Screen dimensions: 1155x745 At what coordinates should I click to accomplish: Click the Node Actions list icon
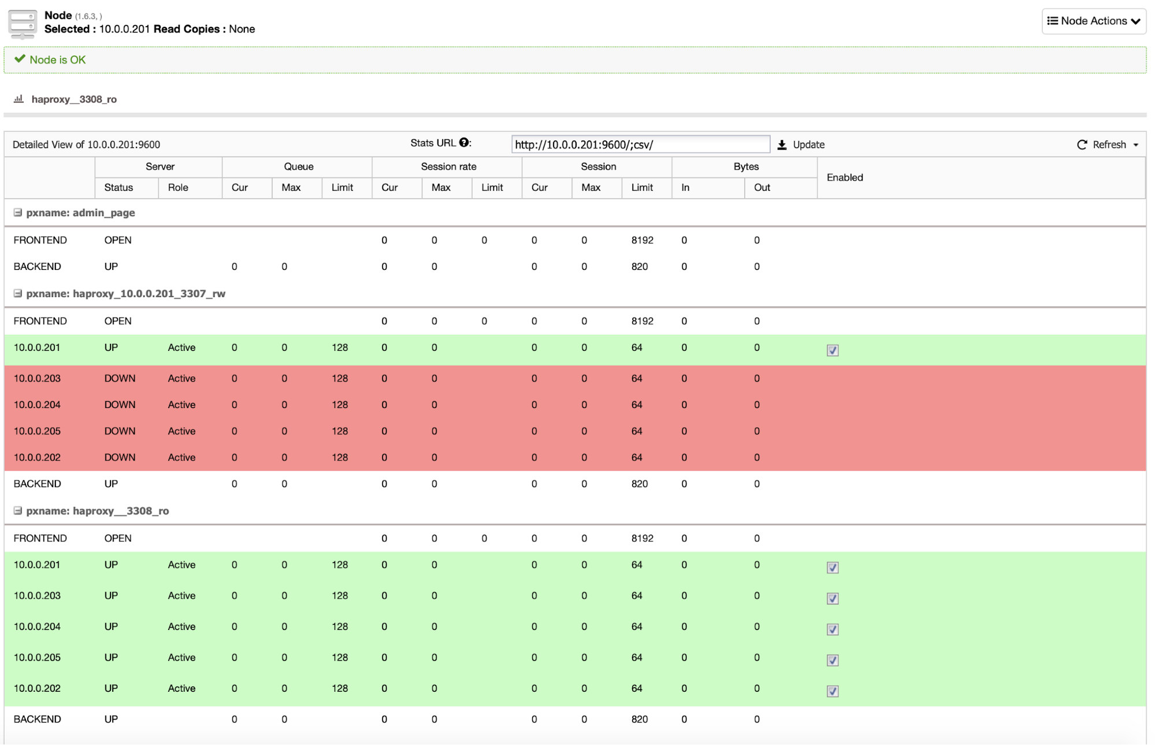[1053, 21]
